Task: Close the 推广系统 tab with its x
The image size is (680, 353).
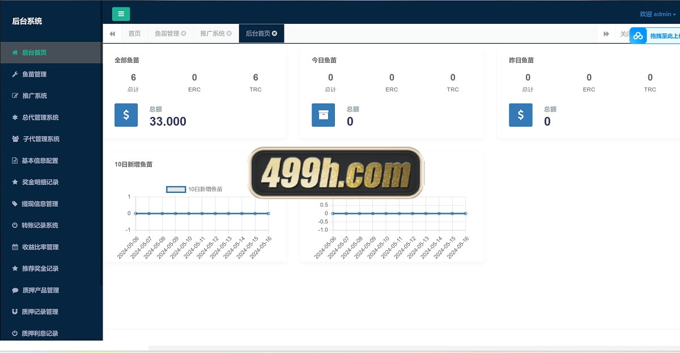Action: tap(229, 34)
